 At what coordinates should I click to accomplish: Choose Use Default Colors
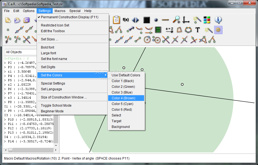click(126, 75)
